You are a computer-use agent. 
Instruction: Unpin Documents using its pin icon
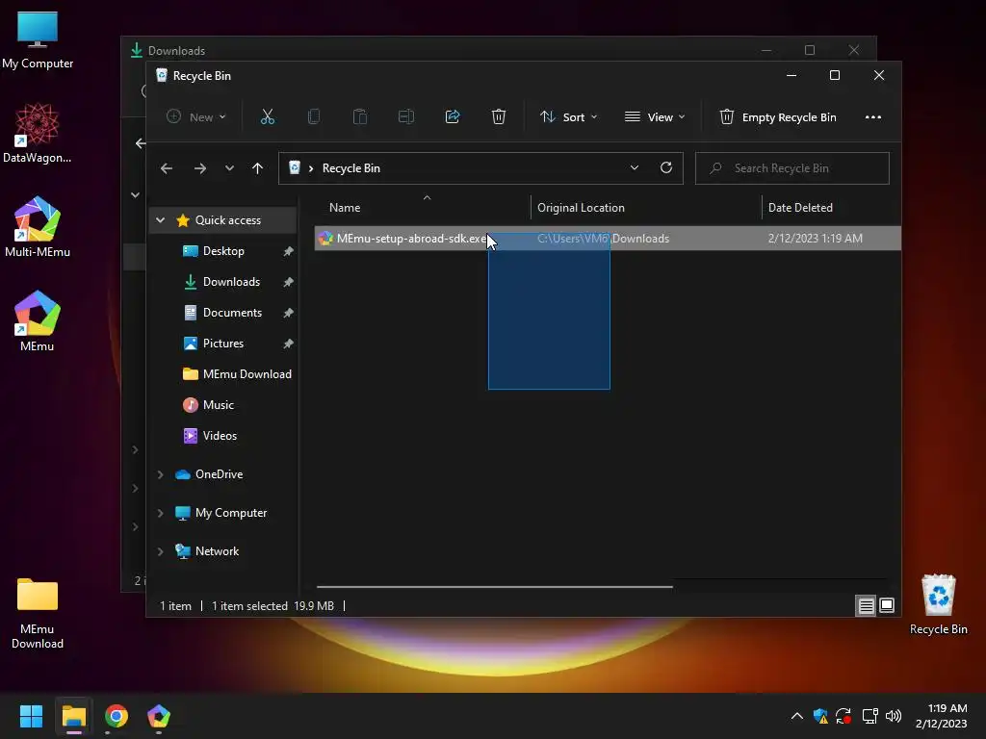[288, 313]
